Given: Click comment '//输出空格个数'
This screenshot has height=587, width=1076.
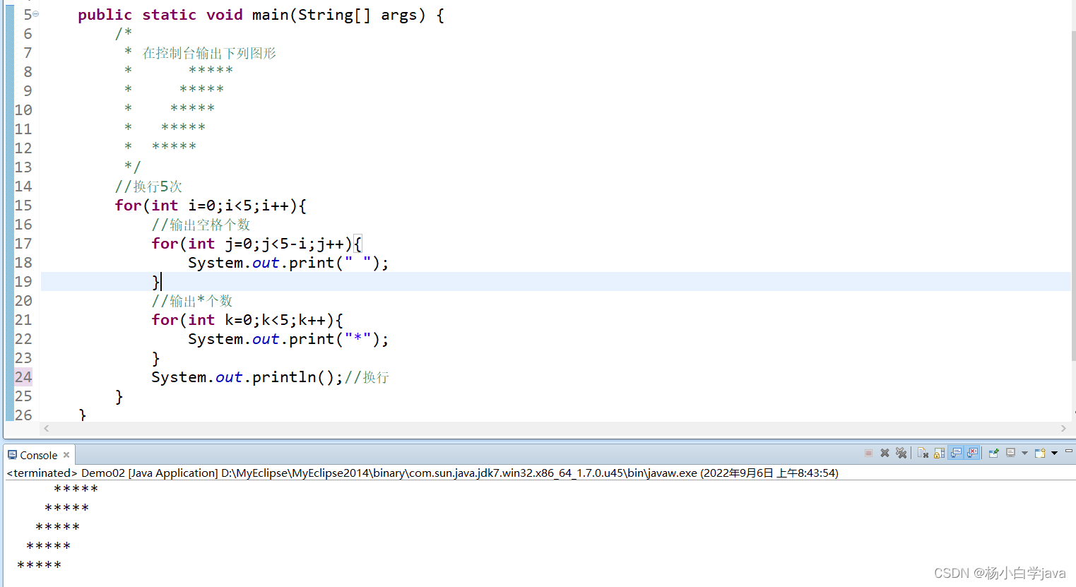Looking at the screenshot, I should [201, 225].
